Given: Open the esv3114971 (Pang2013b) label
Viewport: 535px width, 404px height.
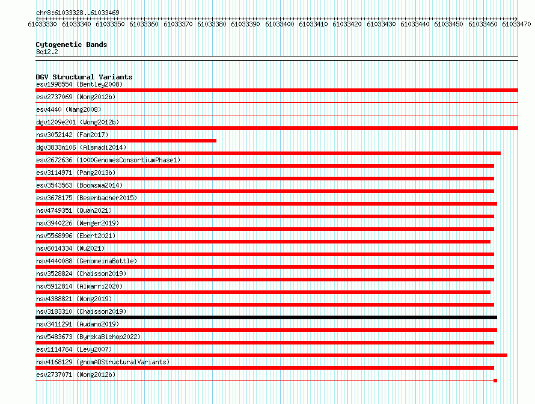Looking at the screenshot, I should click(x=76, y=173).
